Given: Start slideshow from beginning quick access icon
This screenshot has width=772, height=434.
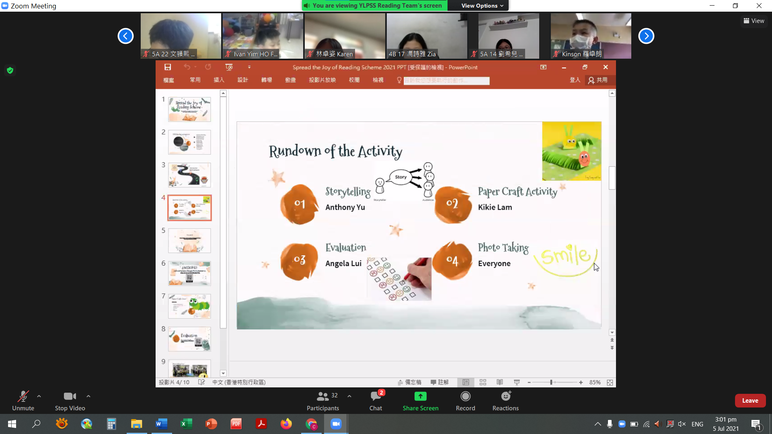Looking at the screenshot, I should click(x=229, y=67).
